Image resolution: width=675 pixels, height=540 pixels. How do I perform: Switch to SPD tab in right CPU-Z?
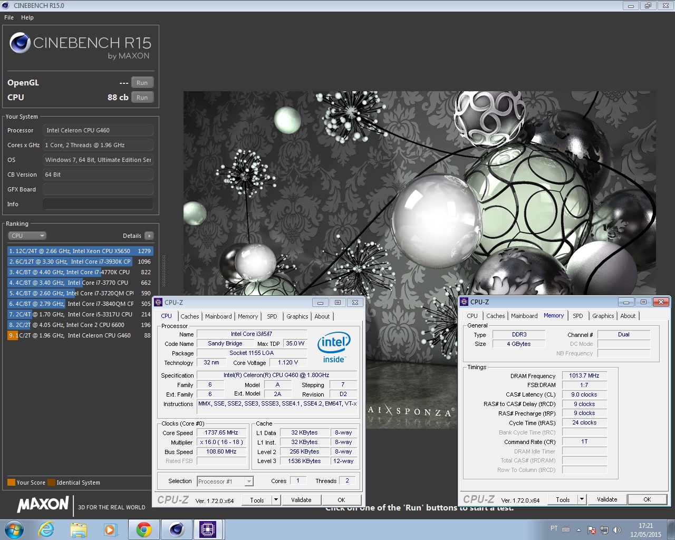tap(578, 316)
